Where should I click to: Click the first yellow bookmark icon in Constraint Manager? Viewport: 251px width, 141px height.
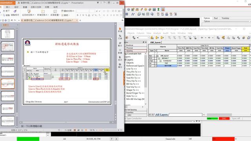[152, 38]
